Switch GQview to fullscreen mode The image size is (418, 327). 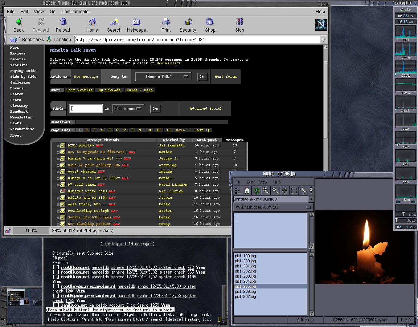(294, 191)
